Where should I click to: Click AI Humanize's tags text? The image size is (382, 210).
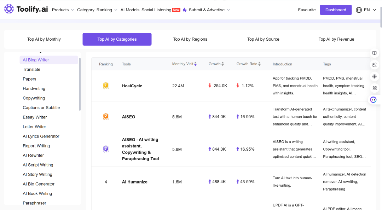coord(345,182)
